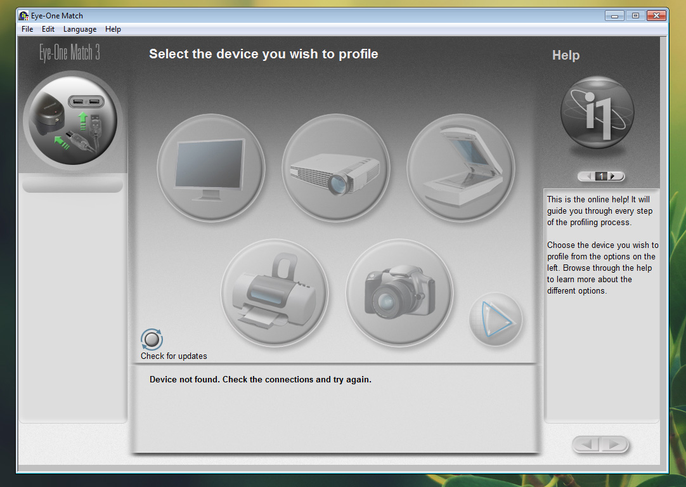Click the Help panel heading
Viewport: 686px width, 487px height.
tap(566, 55)
